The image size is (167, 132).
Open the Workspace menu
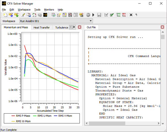[24, 10]
